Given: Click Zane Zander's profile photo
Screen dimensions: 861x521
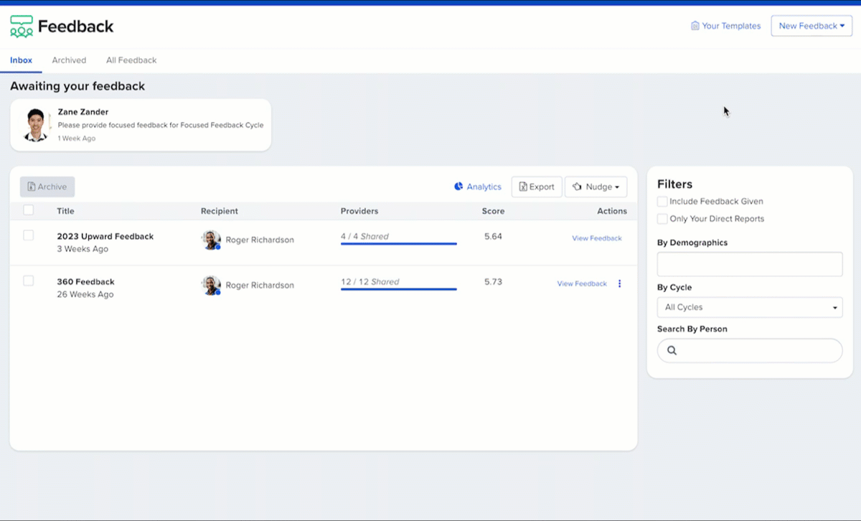Looking at the screenshot, I should (35, 125).
